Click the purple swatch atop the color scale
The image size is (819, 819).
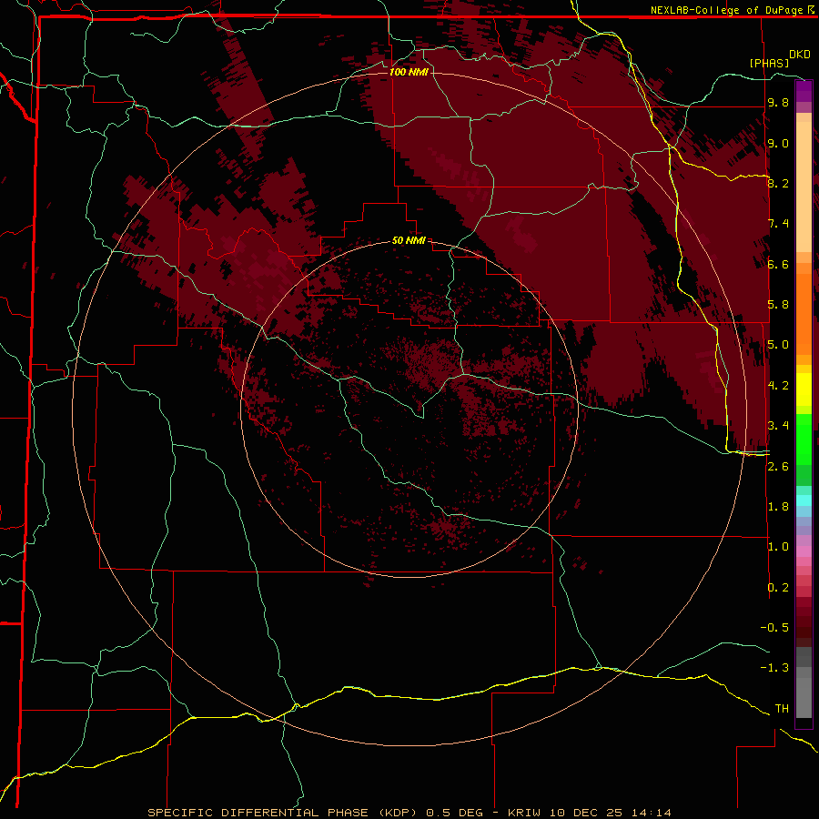point(804,92)
